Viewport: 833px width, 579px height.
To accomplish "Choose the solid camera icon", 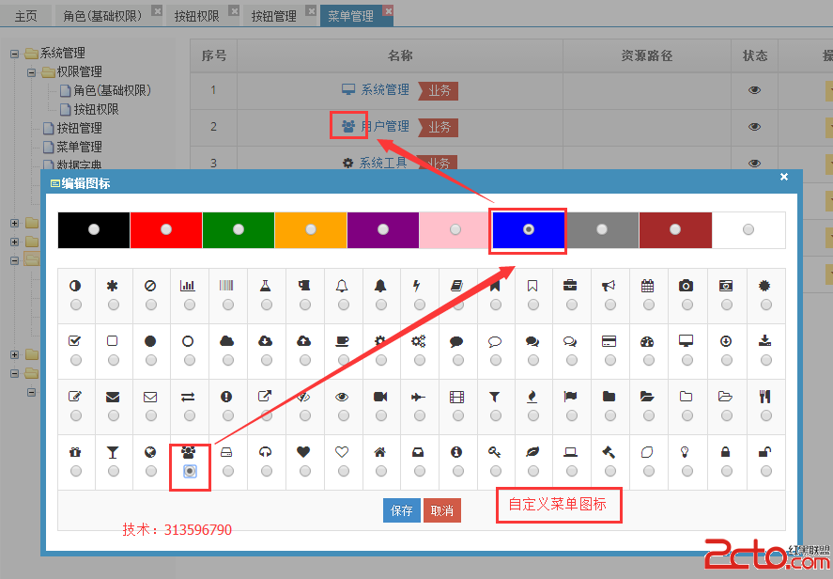I will pos(686,286).
